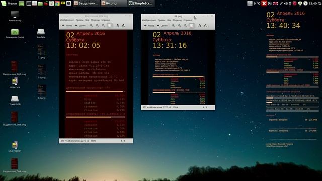The height and width of the screenshot is (181, 322).
Task: Switch to Выделени... taskbar window
Action: click(86, 3)
